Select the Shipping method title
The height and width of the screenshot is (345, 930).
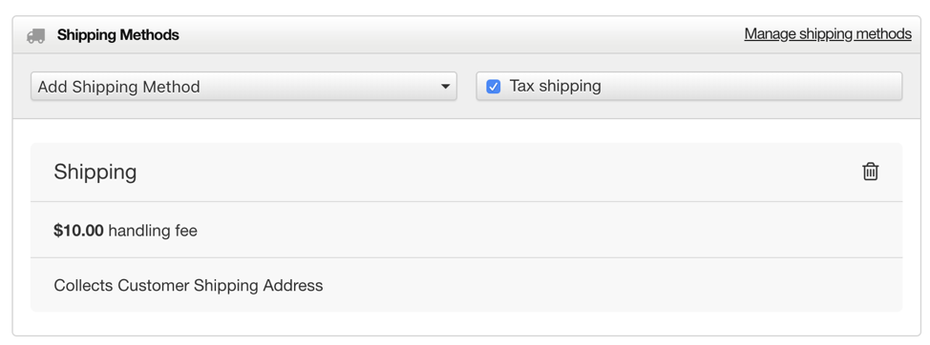tap(95, 172)
